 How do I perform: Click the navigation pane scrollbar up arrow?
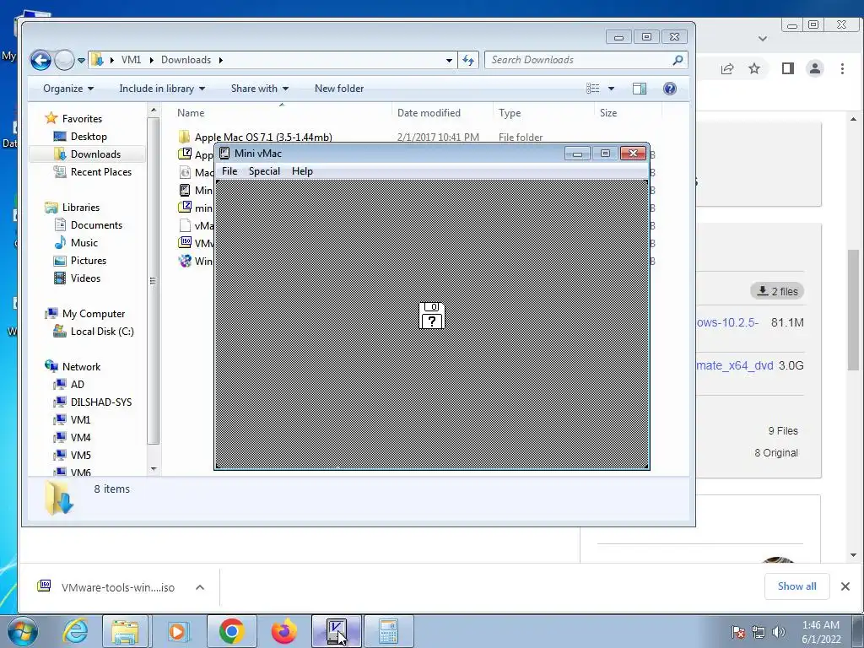click(x=154, y=111)
